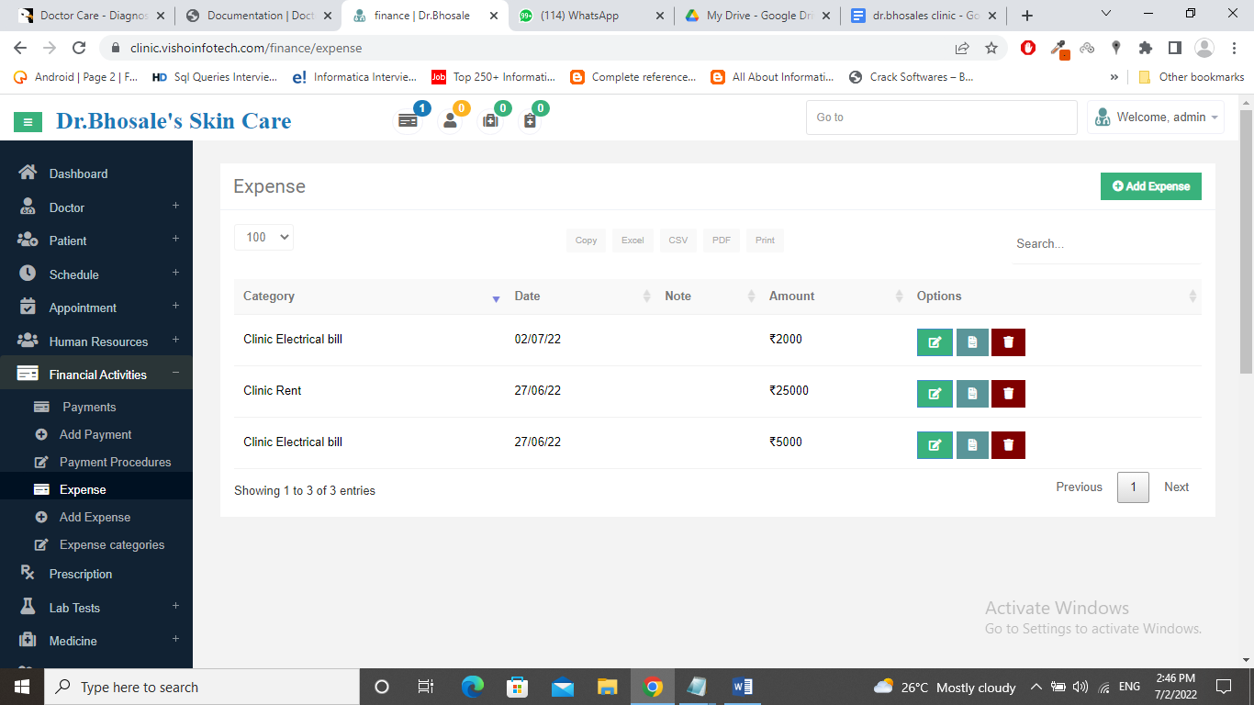
Task: Click the payment card icon with badge 1
Action: pos(409,120)
